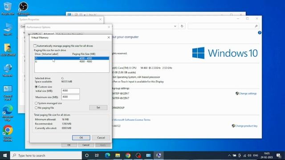The image size is (285, 160).
Task: Click the System window search field
Action: (x=223, y=26)
